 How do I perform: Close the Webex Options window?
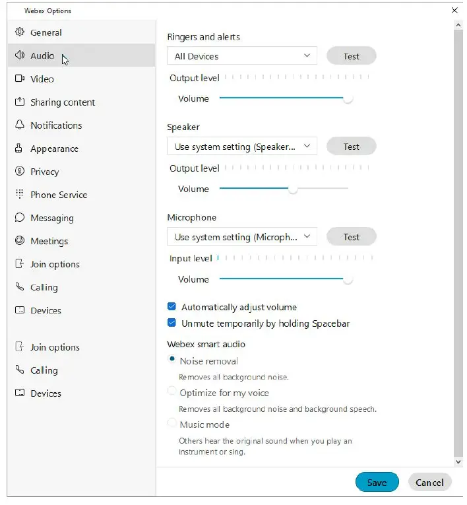pos(454,11)
